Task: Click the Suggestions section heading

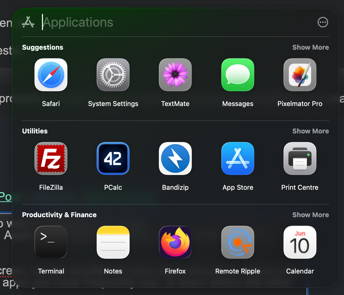Action: pyautogui.click(x=42, y=47)
